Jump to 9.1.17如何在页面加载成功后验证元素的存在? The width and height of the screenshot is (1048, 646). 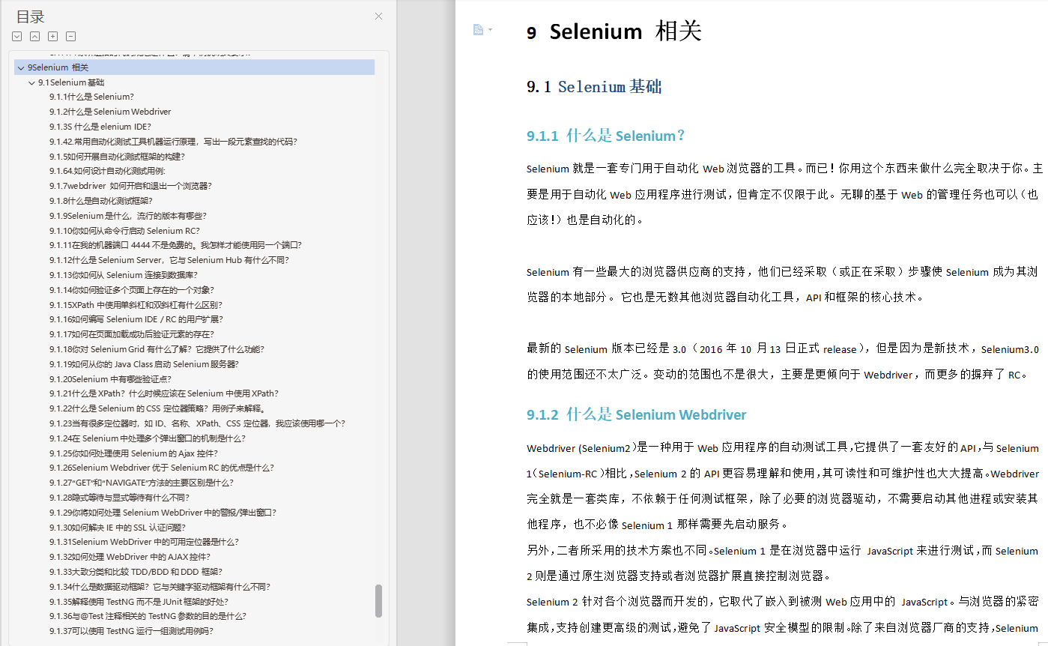click(132, 334)
